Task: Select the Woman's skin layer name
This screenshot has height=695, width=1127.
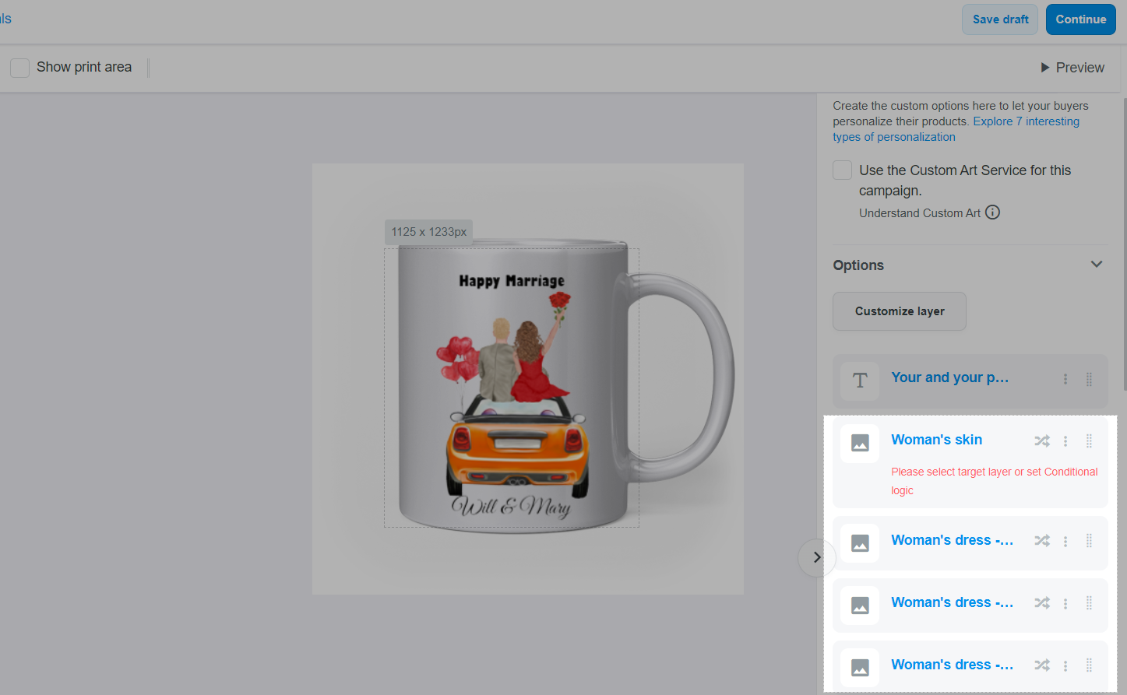Action: [936, 440]
